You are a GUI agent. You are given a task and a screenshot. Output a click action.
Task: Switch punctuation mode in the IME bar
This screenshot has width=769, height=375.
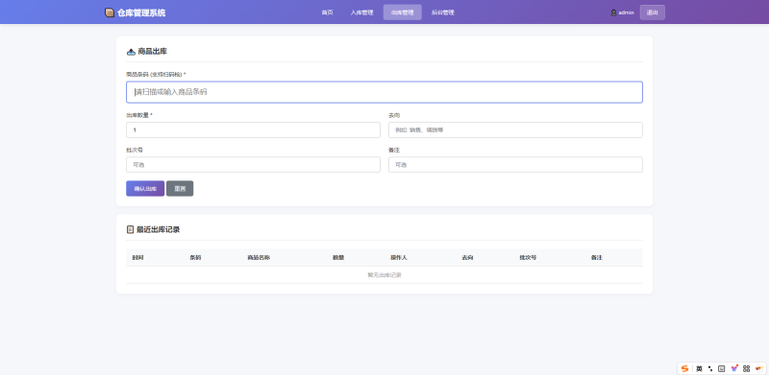point(710,368)
